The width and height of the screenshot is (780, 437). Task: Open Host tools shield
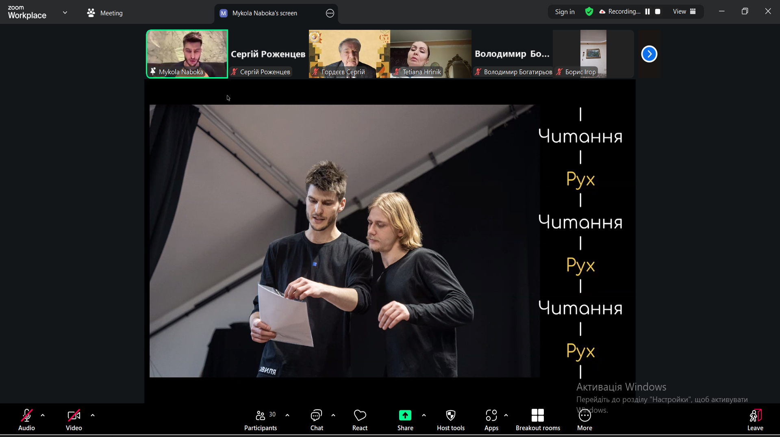tap(450, 420)
